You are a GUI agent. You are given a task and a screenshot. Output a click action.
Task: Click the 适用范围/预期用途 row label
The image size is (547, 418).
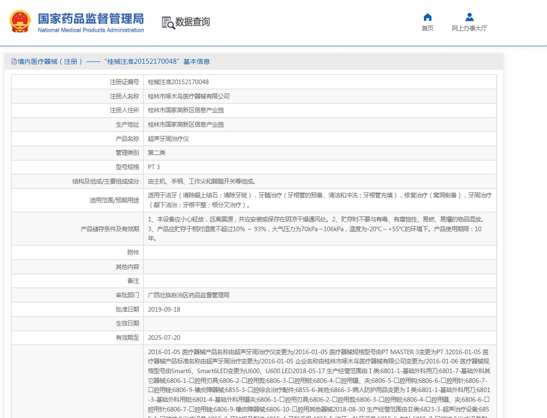114,200
